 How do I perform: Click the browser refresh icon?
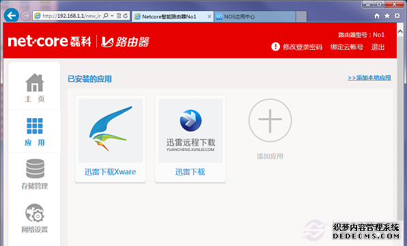pyautogui.click(x=126, y=16)
